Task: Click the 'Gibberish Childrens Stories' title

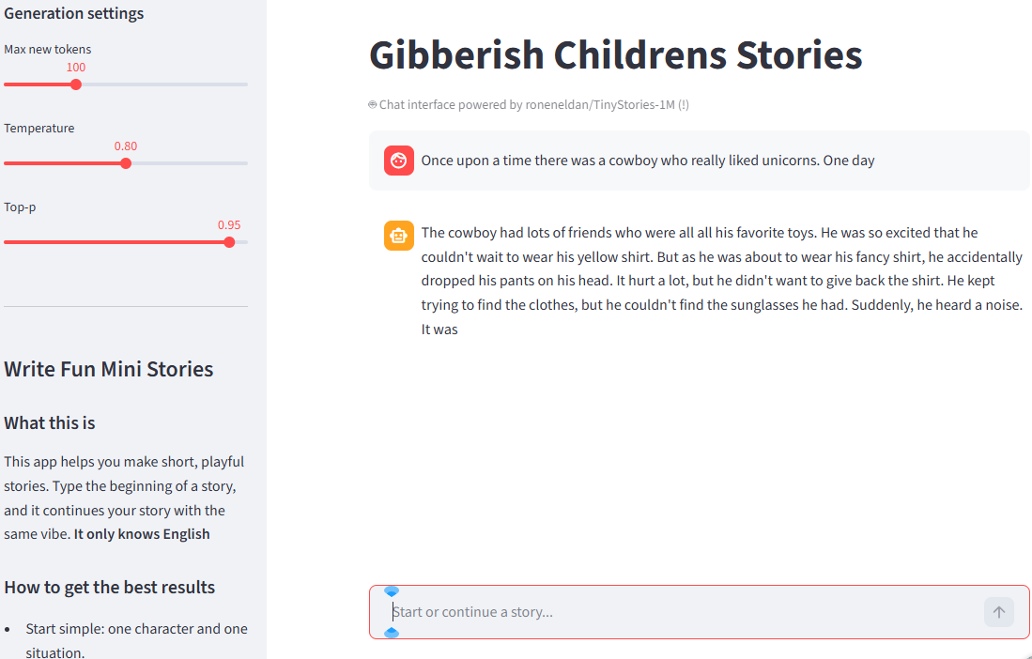Action: (x=615, y=54)
